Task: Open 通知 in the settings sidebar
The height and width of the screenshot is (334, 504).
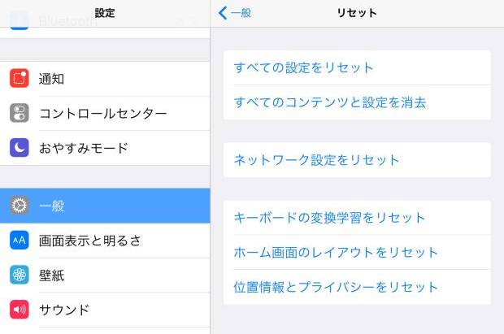Action: click(105, 79)
